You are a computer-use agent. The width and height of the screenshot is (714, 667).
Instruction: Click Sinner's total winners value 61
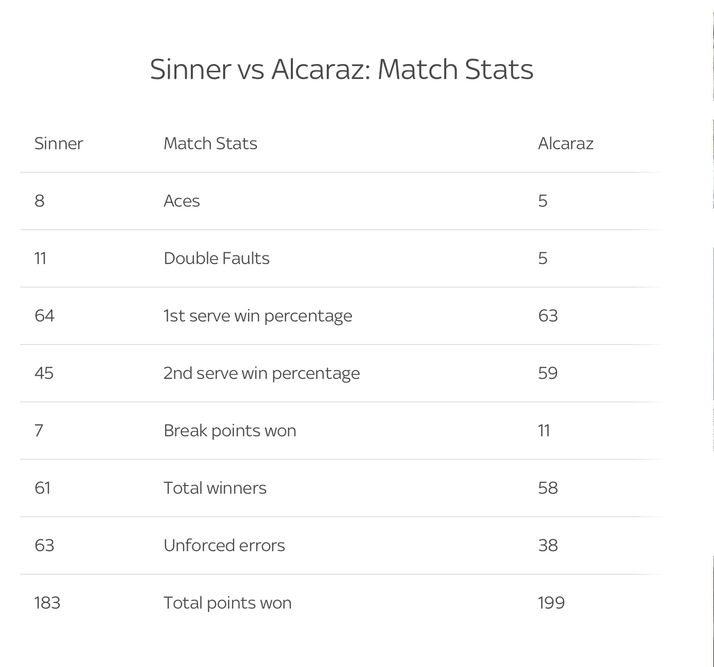tap(43, 488)
